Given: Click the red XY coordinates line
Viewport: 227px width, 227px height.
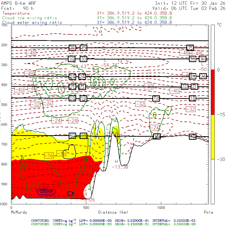Looking at the screenshot, I should (x=134, y=13).
